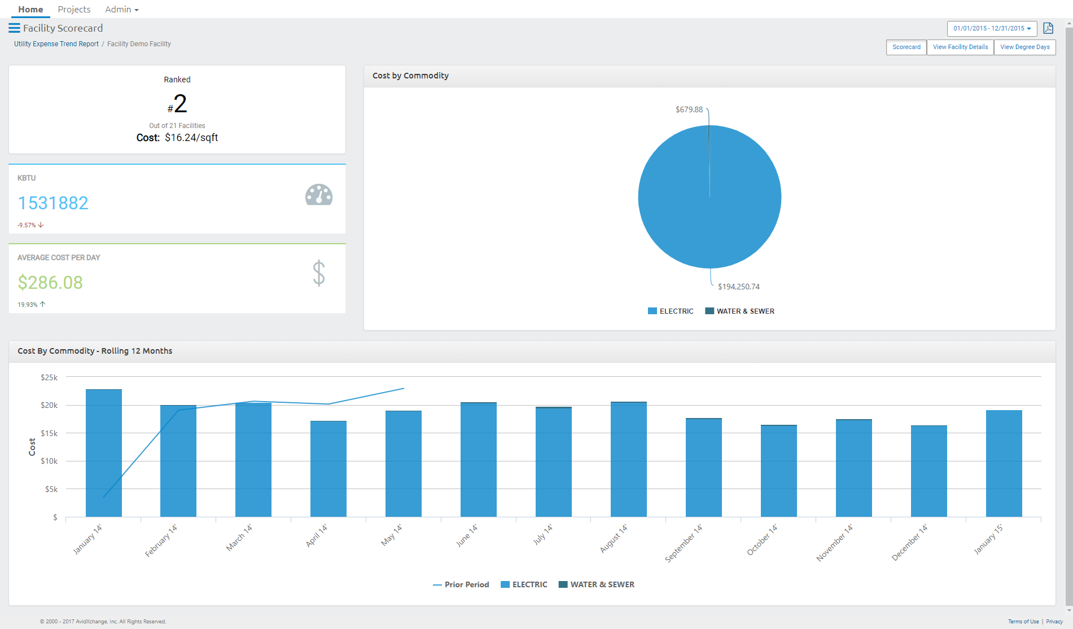This screenshot has width=1073, height=629.
Task: Click the Rolling 12 Months panel title
Action: (x=95, y=351)
